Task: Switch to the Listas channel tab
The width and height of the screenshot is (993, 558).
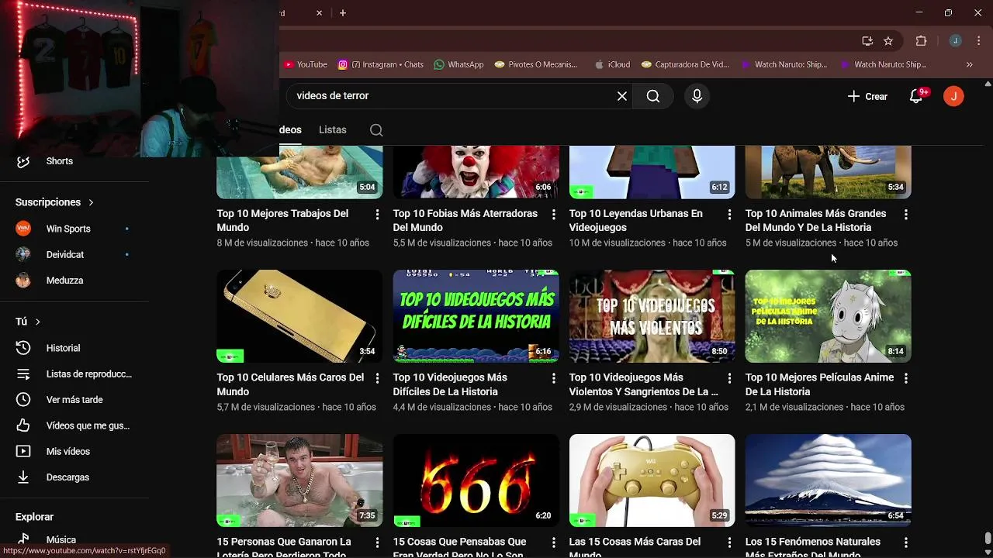Action: click(333, 129)
